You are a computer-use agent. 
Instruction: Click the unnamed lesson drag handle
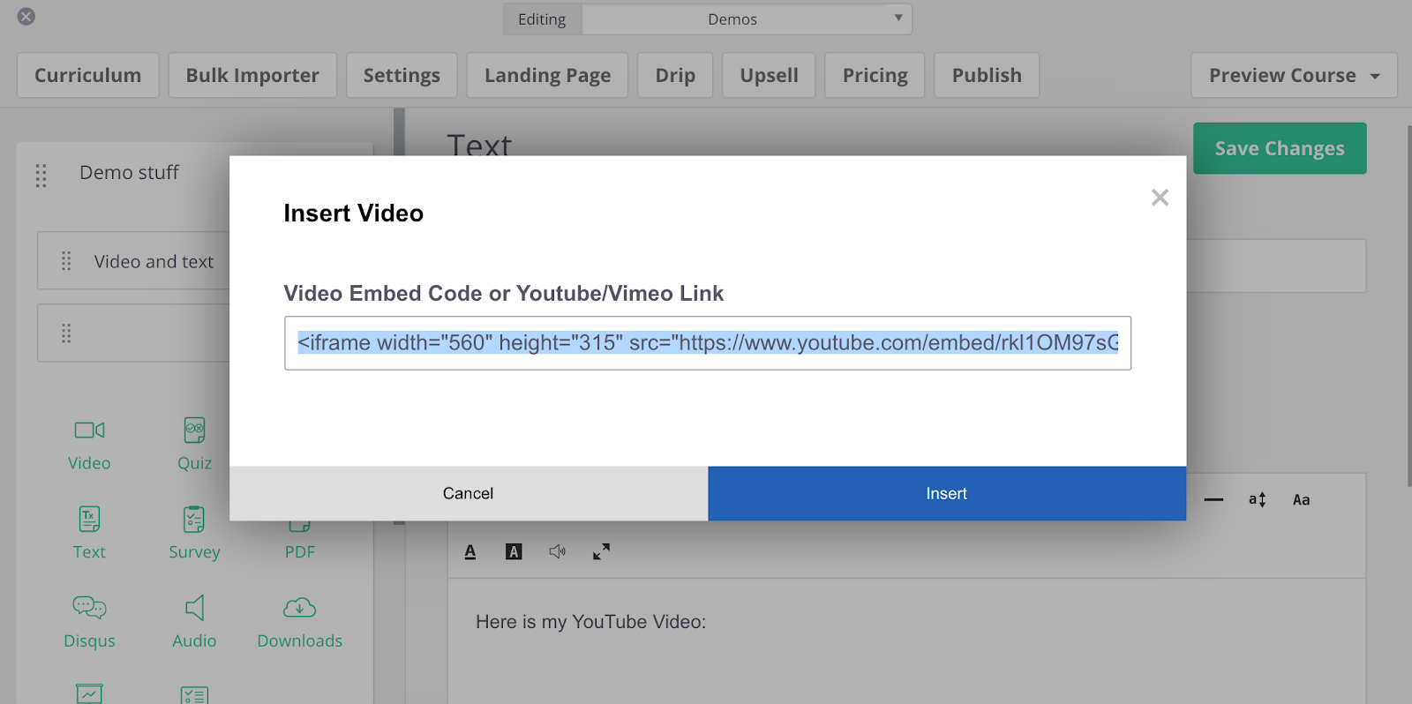click(66, 333)
